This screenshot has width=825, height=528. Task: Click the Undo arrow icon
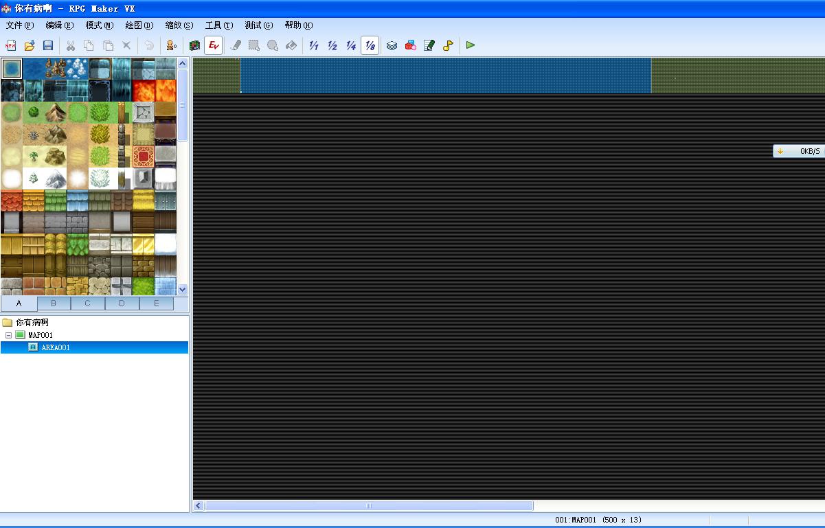click(149, 45)
